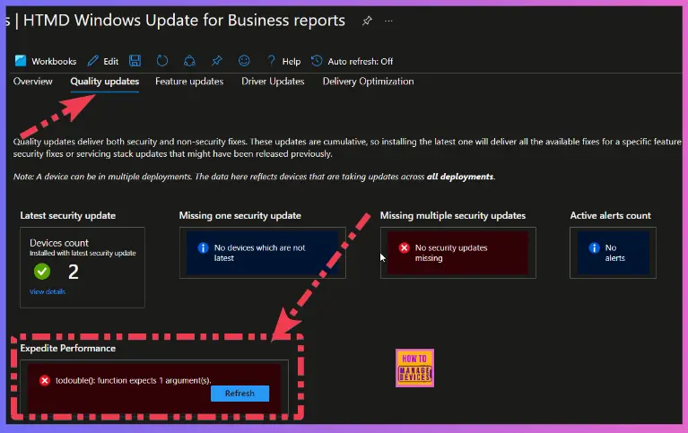Click the 'Missing one security update' heading
The width and height of the screenshot is (688, 433).
(x=240, y=215)
